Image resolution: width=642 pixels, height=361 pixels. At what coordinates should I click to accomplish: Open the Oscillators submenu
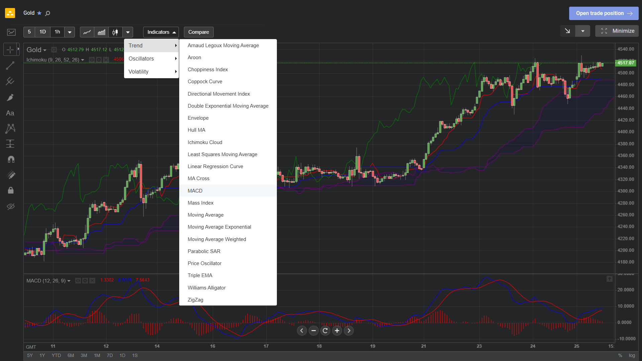(x=151, y=58)
